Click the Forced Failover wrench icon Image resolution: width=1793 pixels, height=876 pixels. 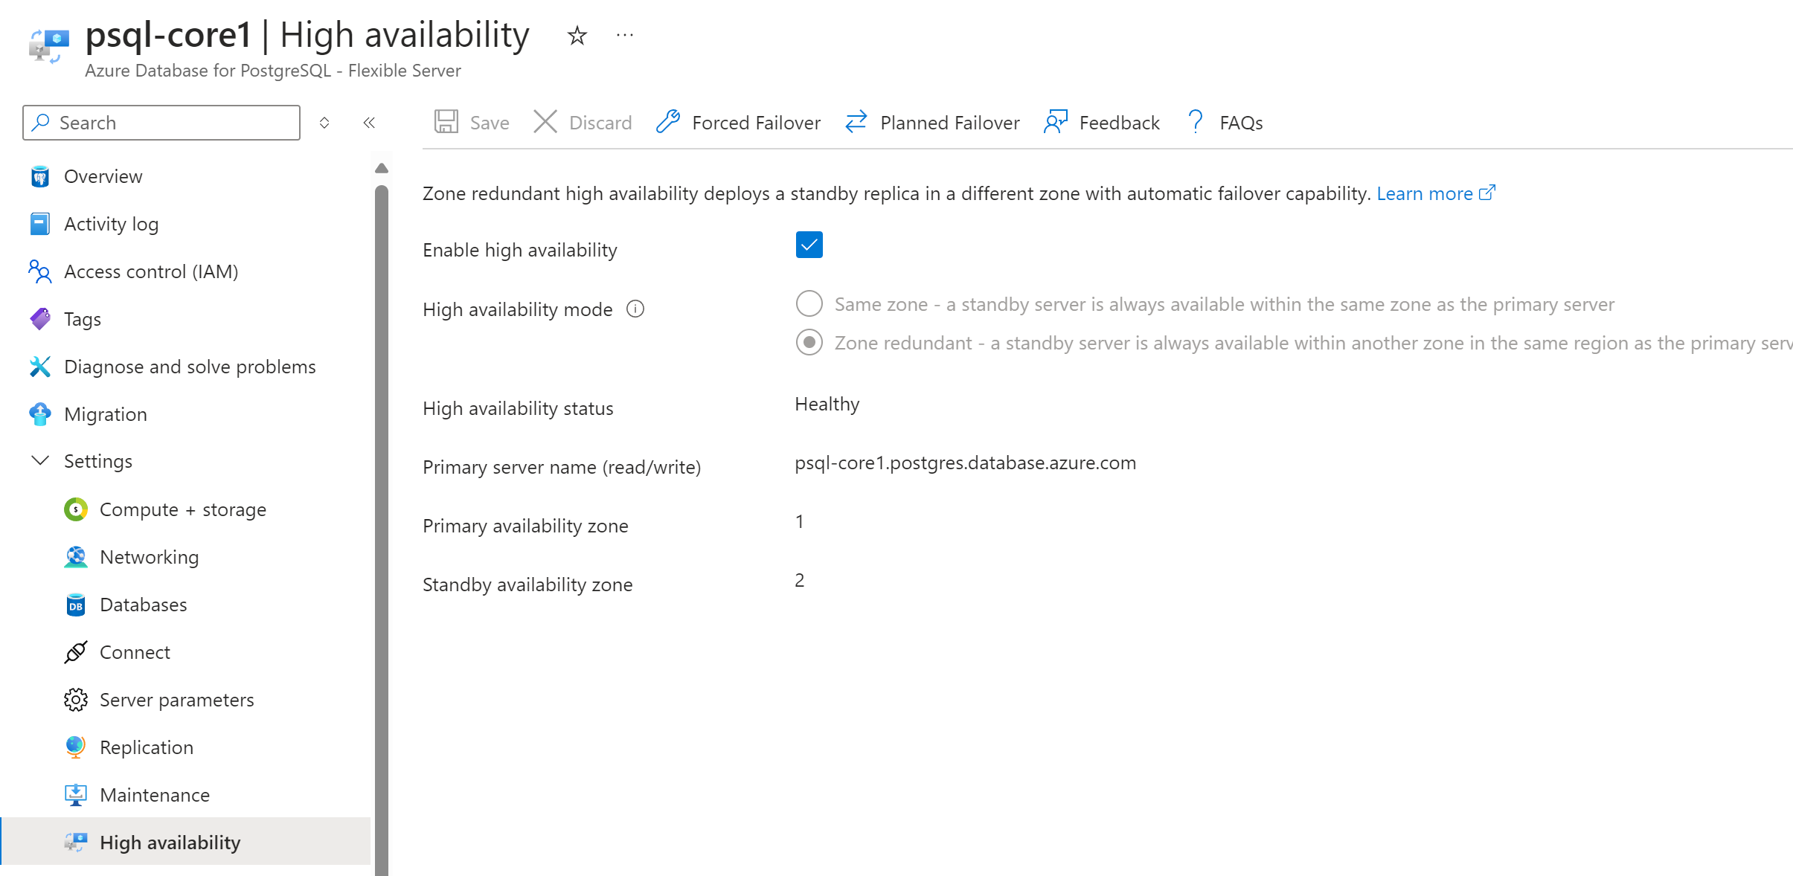click(x=668, y=122)
